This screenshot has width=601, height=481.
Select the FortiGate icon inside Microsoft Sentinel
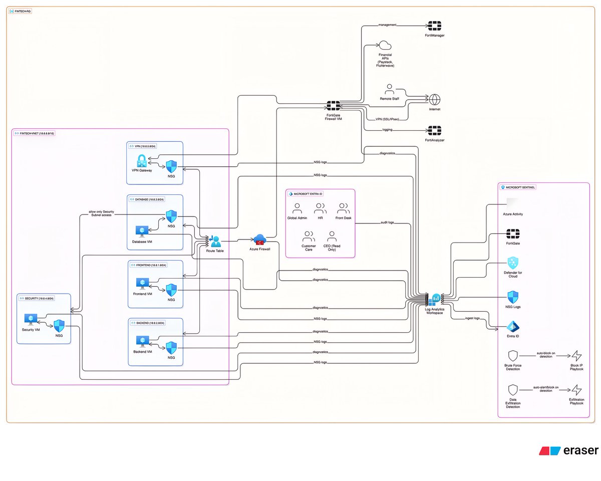click(x=512, y=234)
